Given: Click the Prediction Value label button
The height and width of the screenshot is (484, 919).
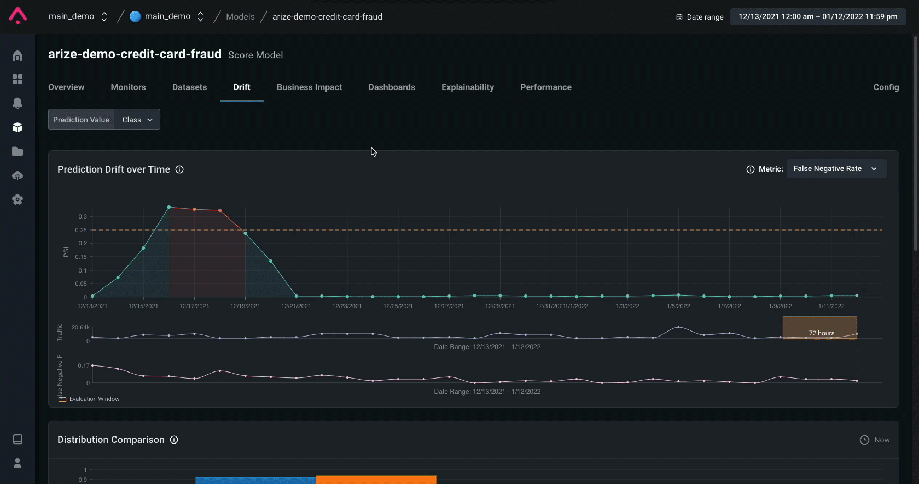Looking at the screenshot, I should point(81,120).
